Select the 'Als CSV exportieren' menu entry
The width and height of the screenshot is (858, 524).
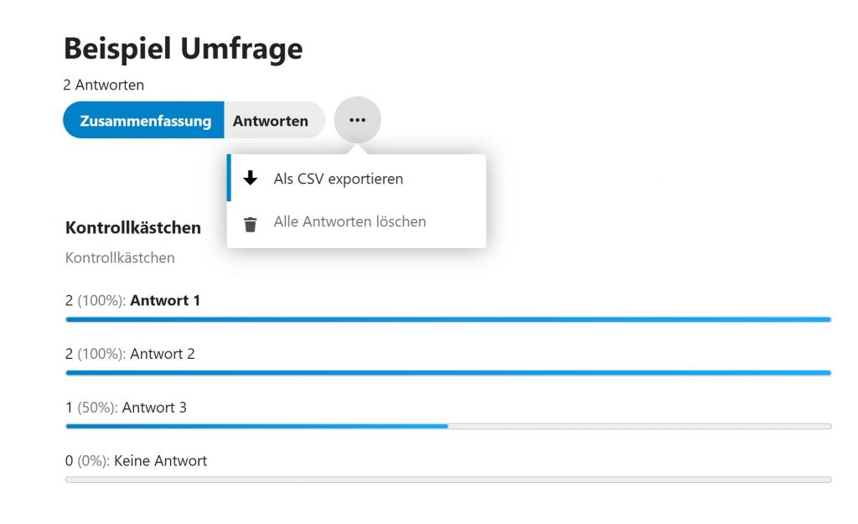338,179
